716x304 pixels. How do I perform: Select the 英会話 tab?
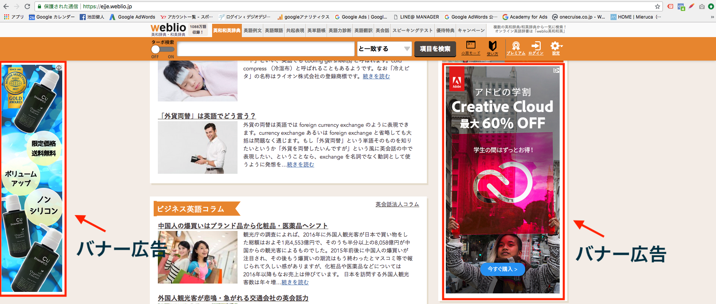coord(382,30)
